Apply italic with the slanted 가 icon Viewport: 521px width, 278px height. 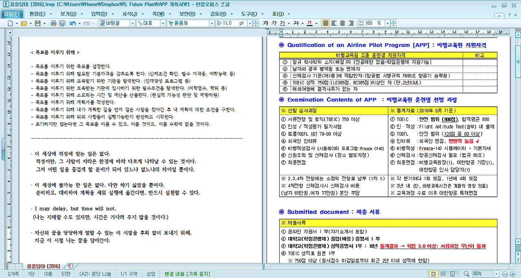pyautogui.click(x=274, y=23)
